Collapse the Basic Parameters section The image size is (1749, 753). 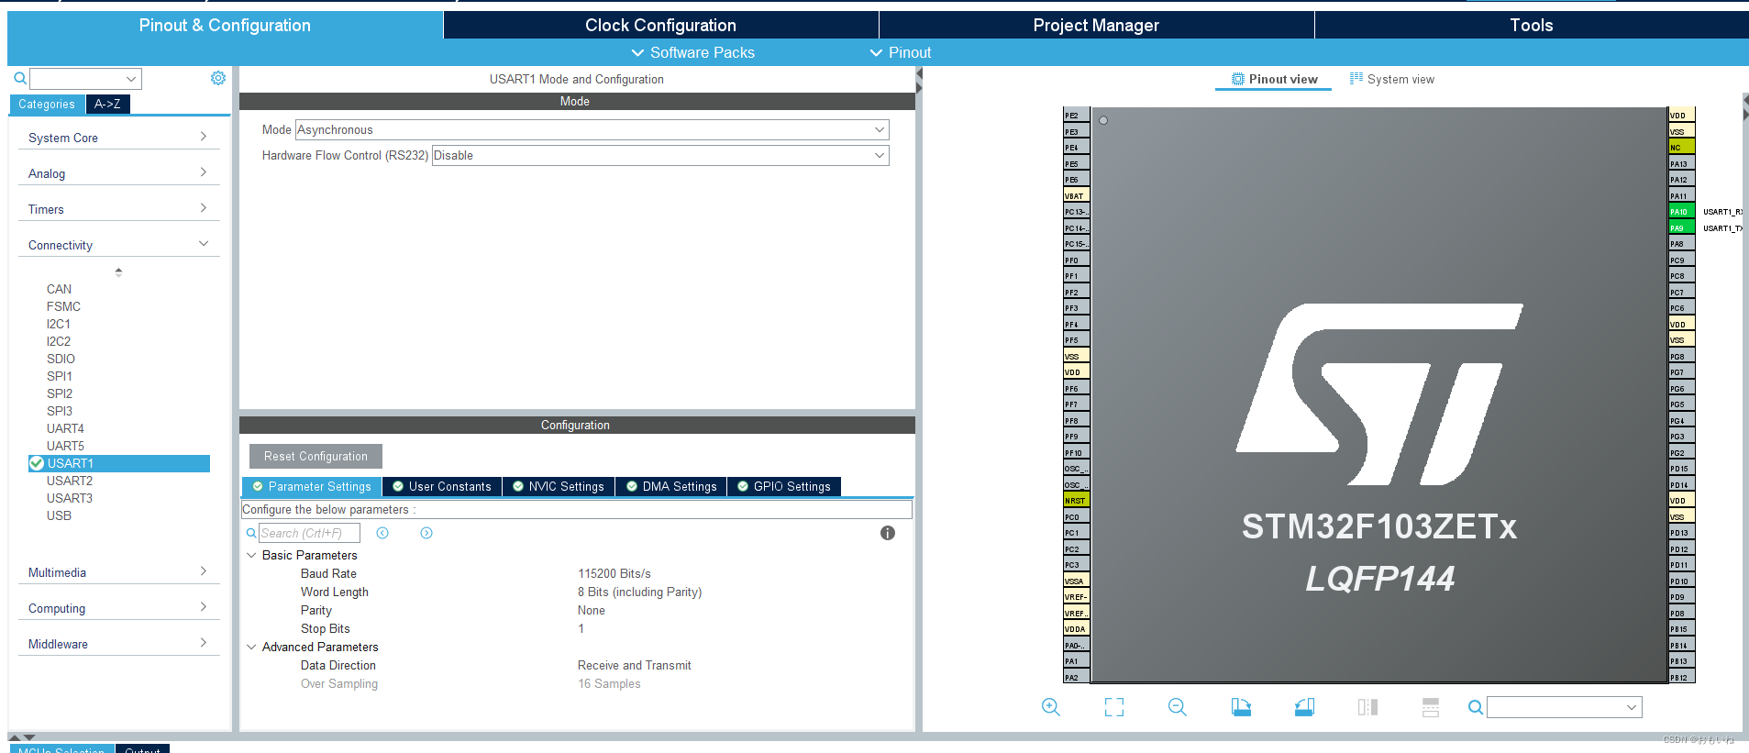point(251,555)
